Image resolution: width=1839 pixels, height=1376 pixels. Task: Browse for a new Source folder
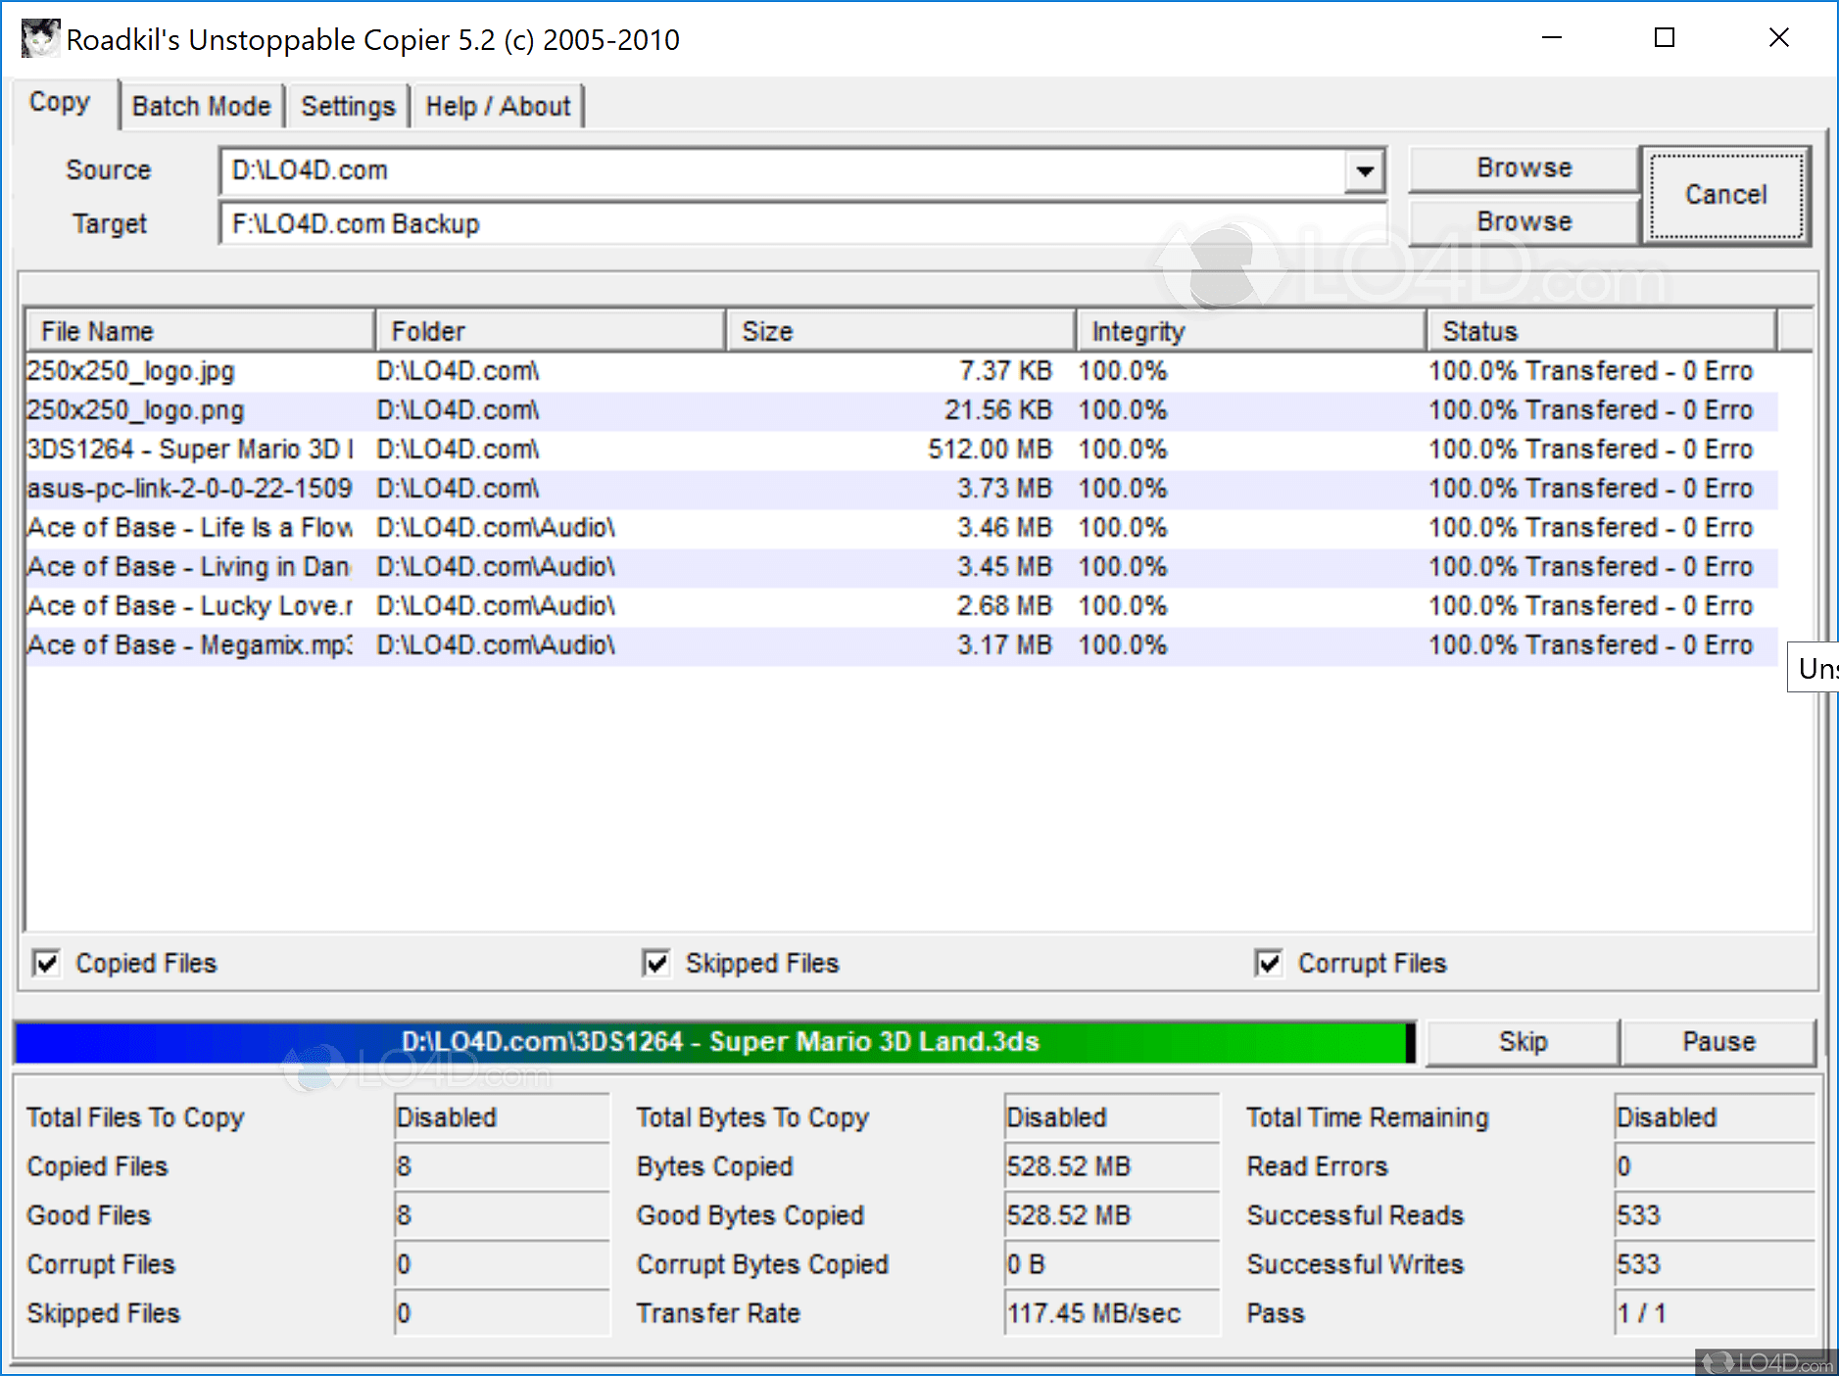(1523, 167)
